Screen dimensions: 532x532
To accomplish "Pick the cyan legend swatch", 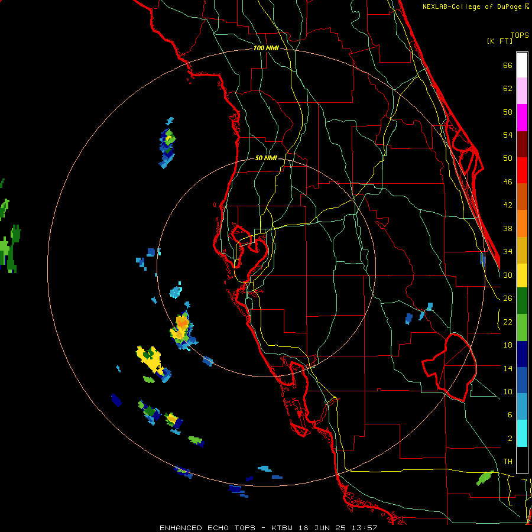I will (x=522, y=433).
